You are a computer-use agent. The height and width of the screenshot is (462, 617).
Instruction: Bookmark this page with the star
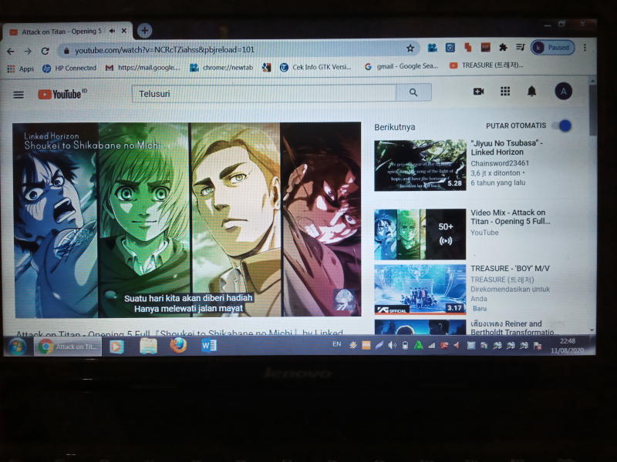click(410, 49)
